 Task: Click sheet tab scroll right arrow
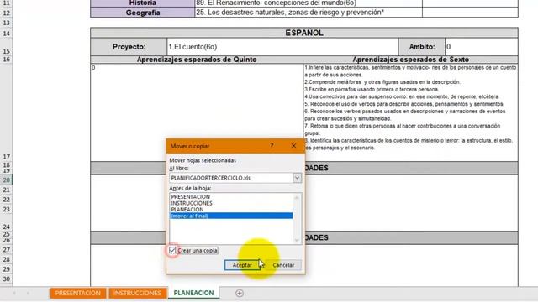[x=28, y=293]
